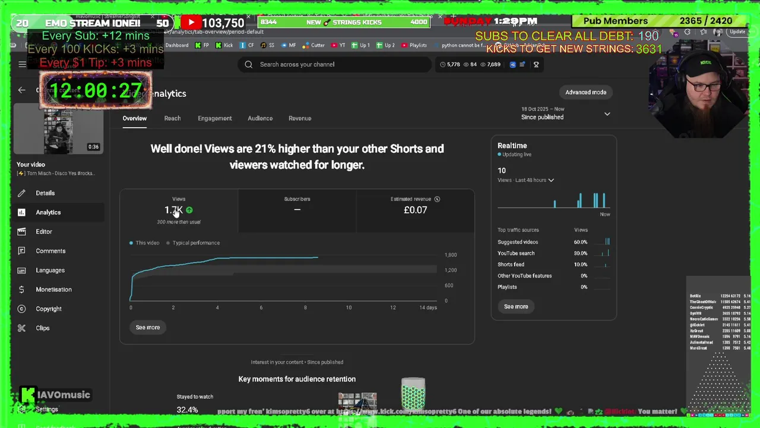Click the magnifier icon in search bar
Screen dimensions: 760x428
[249, 64]
